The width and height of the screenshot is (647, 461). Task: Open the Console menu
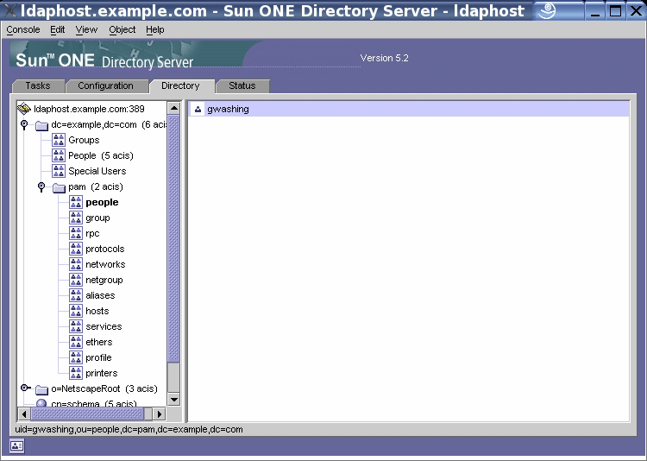point(23,29)
